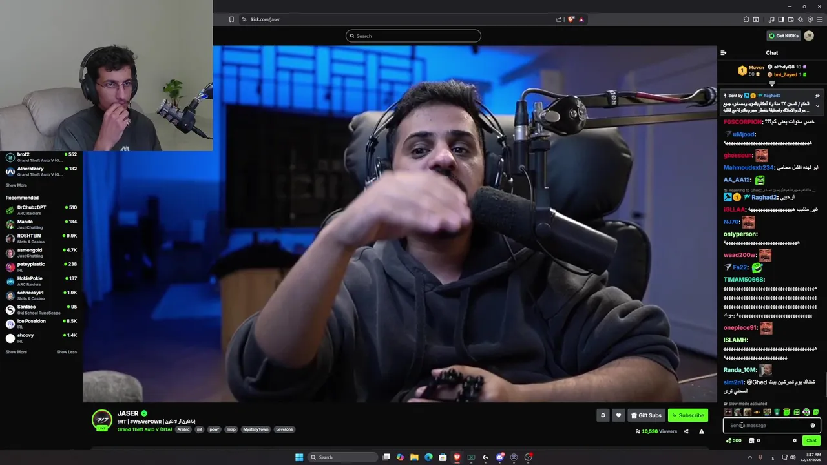Click the Gift Subs button
The image size is (827, 465).
(x=646, y=415)
